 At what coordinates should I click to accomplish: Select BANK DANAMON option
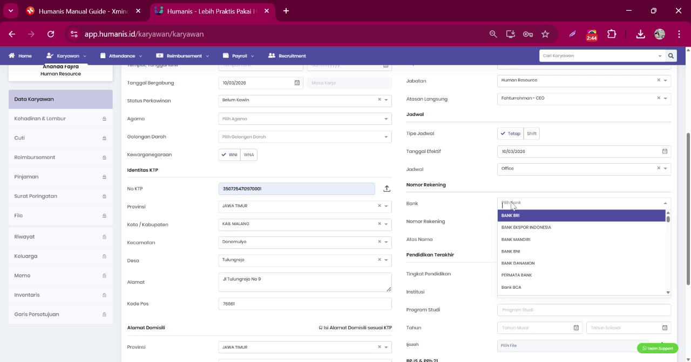[x=581, y=263]
